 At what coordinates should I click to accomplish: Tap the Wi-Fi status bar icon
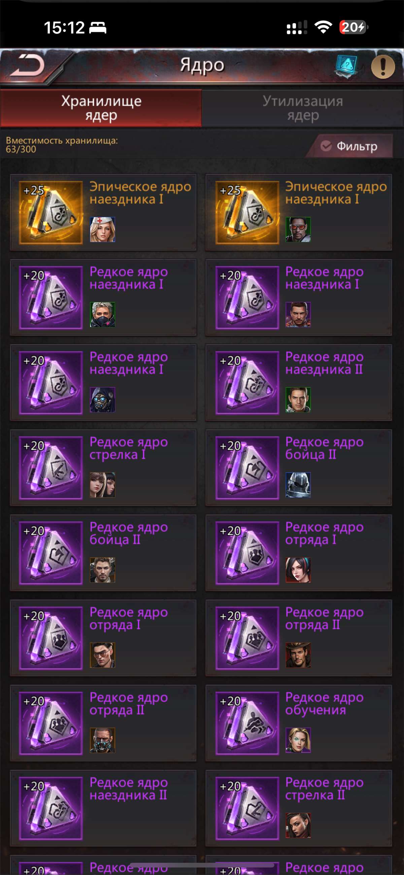click(x=323, y=27)
